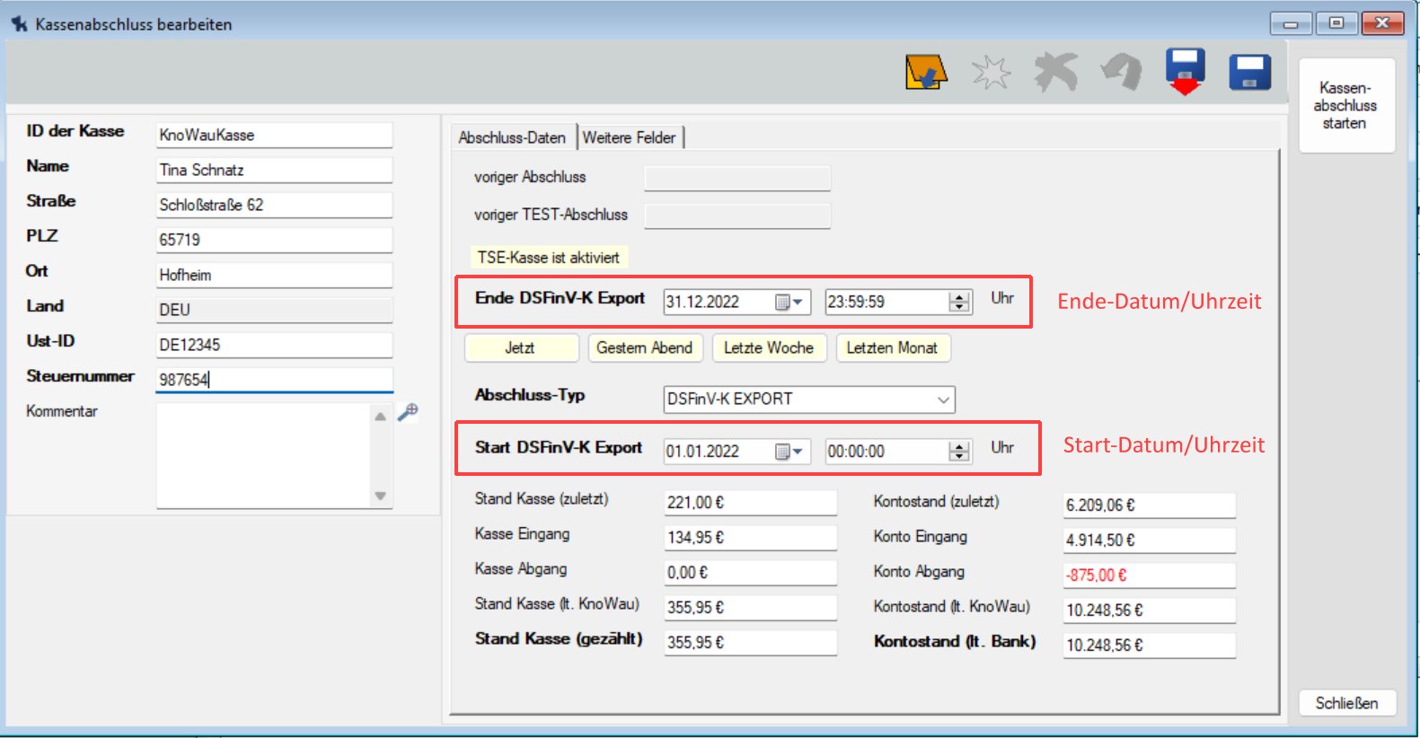Screen dimensions: 1420x738
Task: Click the save icon with red arrow
Action: (1185, 72)
